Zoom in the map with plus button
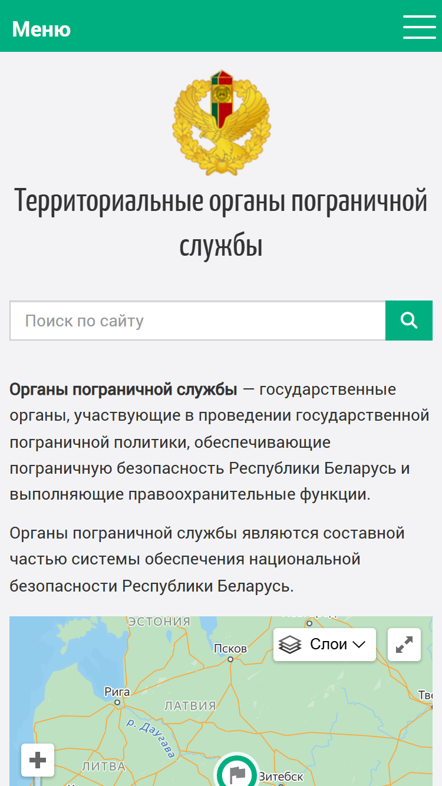 point(38,760)
